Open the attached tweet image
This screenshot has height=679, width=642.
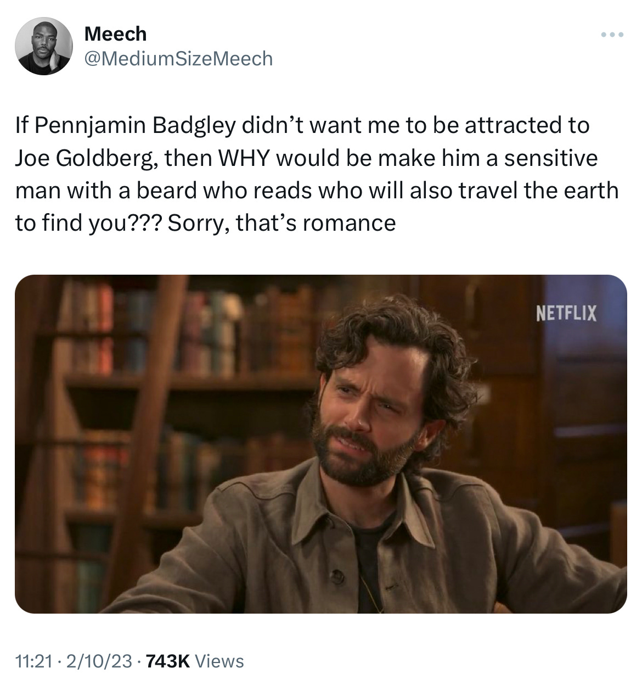point(320,444)
